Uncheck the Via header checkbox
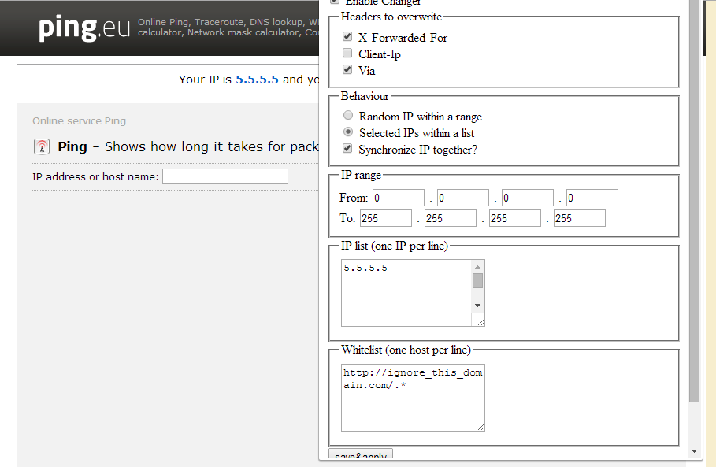The image size is (716, 467). point(347,69)
